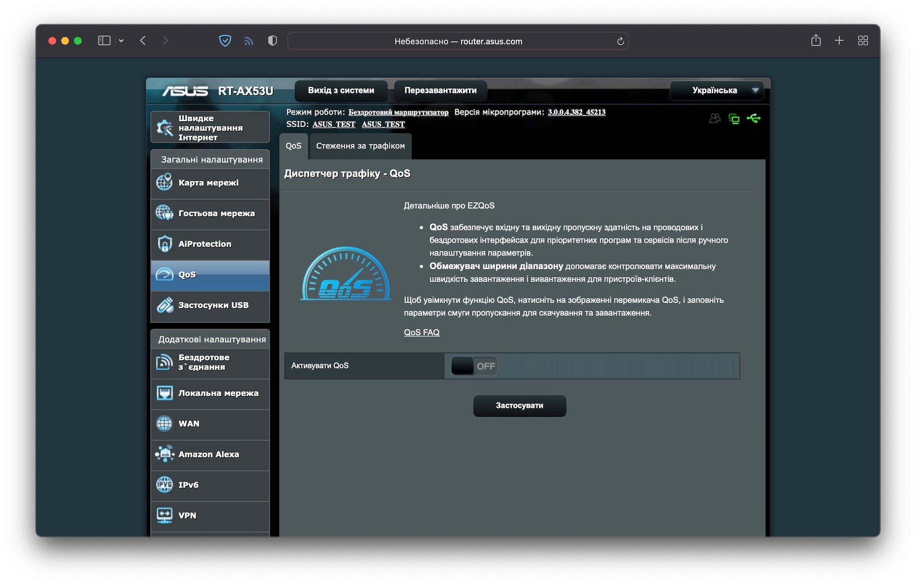Open a new Safari tab
The width and height of the screenshot is (916, 584).
tap(839, 41)
